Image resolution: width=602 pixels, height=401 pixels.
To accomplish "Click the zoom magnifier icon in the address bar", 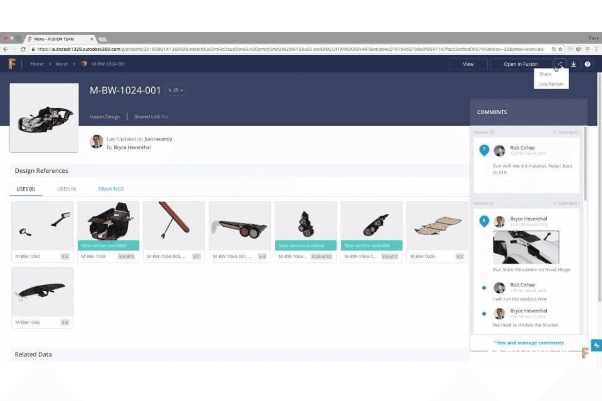I will [554, 49].
